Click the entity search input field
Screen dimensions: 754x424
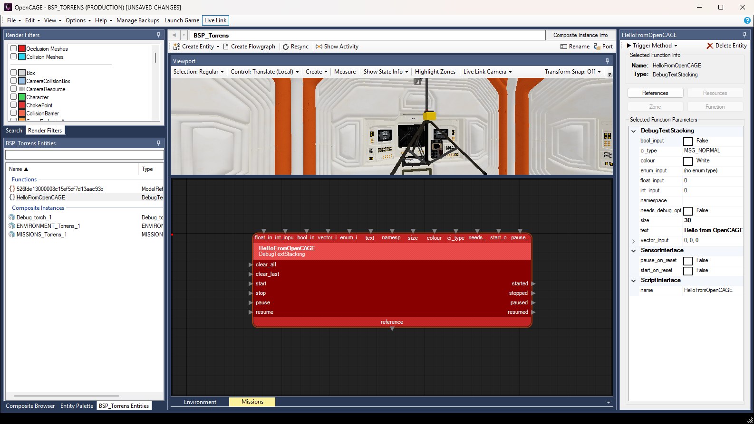84,155
